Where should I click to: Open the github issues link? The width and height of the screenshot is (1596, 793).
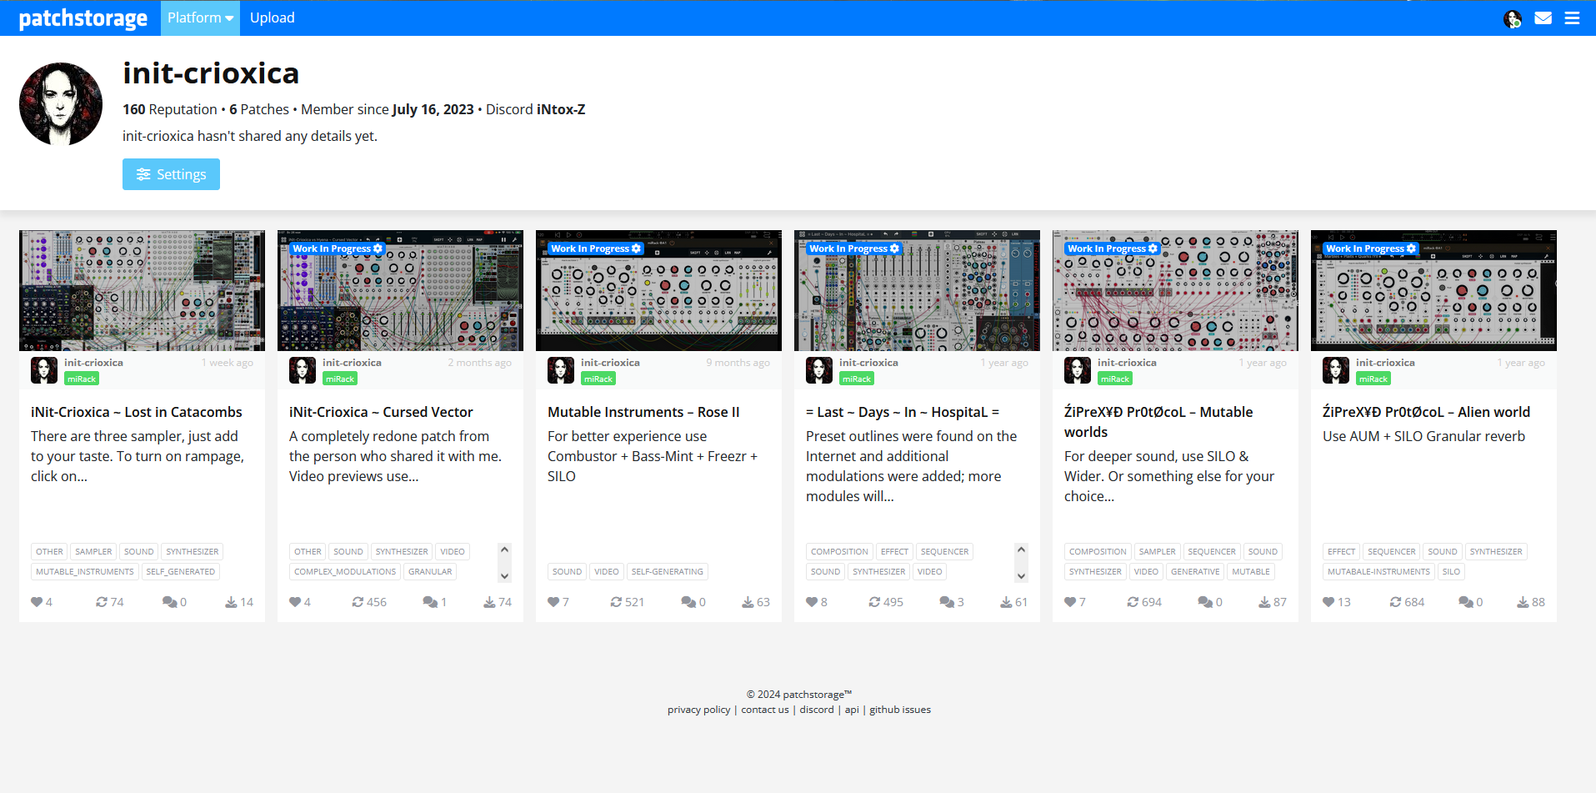click(x=900, y=710)
